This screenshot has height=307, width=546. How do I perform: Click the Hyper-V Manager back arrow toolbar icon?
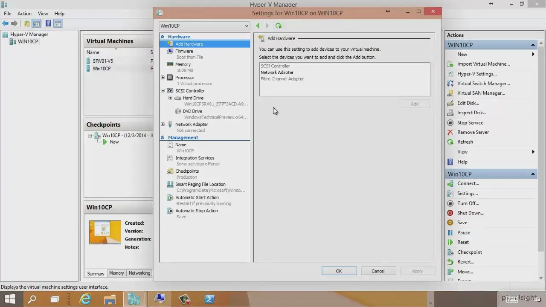(5, 23)
